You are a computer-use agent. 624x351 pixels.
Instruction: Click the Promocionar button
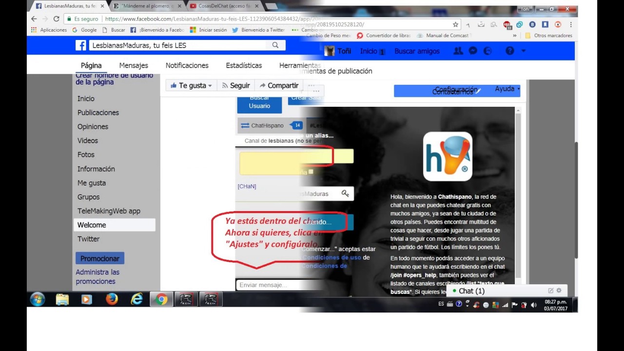(100, 258)
